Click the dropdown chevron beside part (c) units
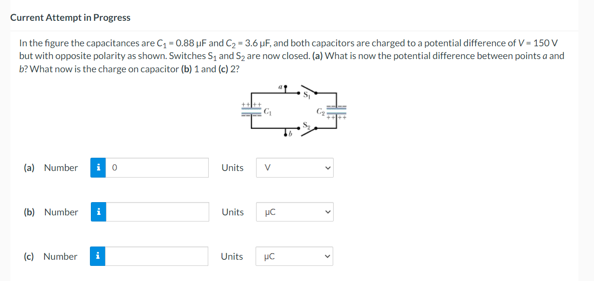The image size is (594, 281). click(x=325, y=256)
